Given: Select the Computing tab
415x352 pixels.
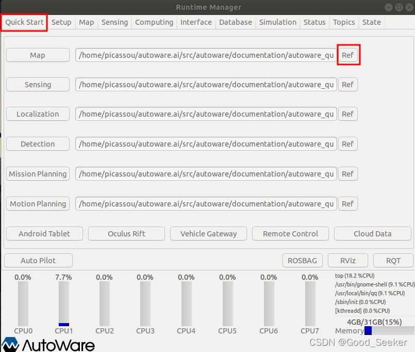Looking at the screenshot, I should click(153, 22).
